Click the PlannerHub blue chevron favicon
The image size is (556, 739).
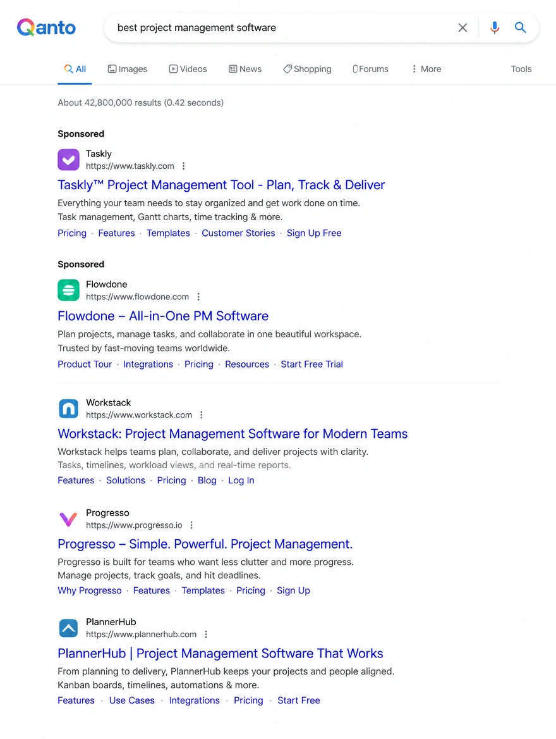68,628
